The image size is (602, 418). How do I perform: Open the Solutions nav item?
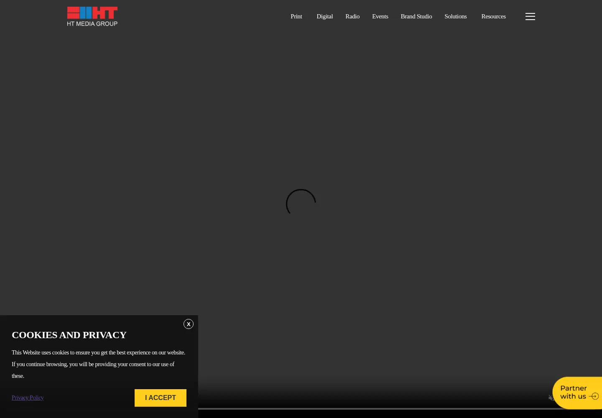(x=456, y=16)
